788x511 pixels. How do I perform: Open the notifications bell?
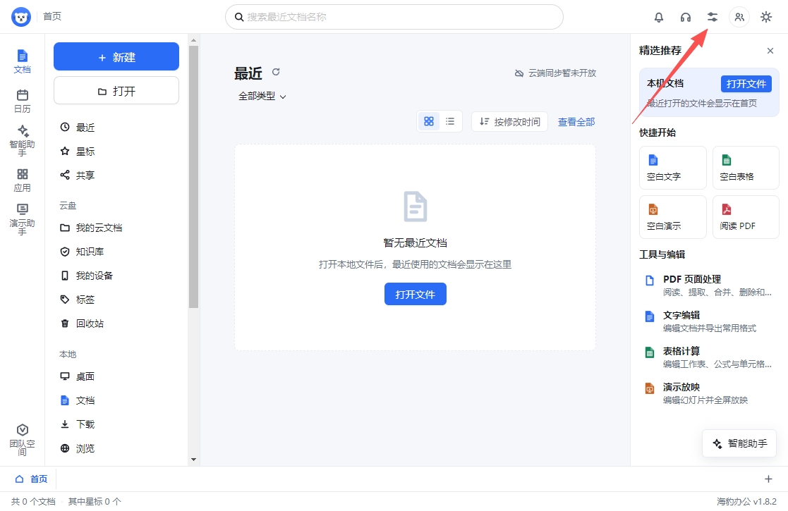(659, 17)
